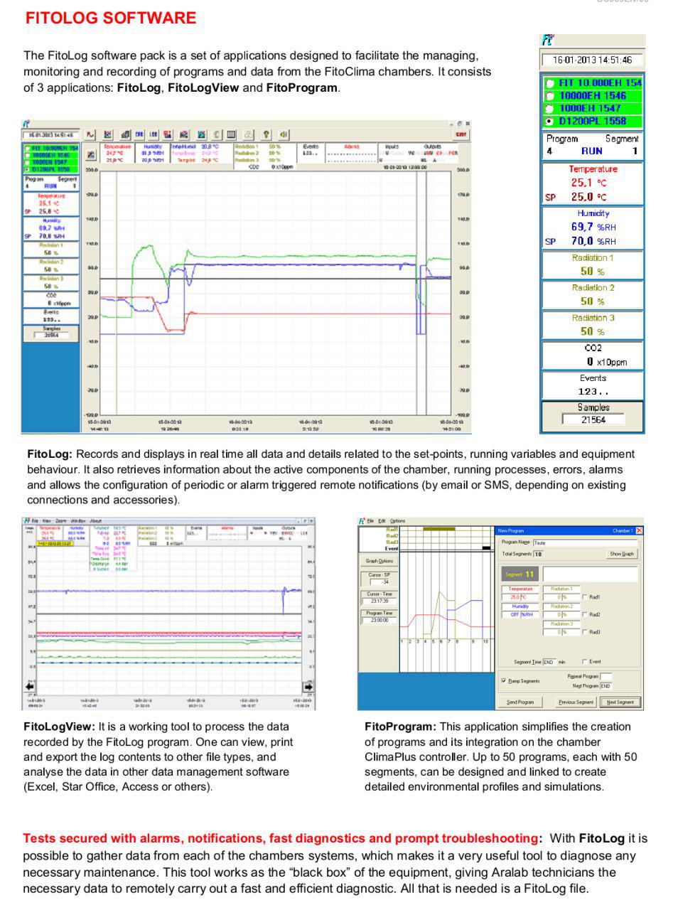Click the CO2 reading 0 x10ppm in enlarged panel
This screenshot has width=678, height=910.
point(607,362)
